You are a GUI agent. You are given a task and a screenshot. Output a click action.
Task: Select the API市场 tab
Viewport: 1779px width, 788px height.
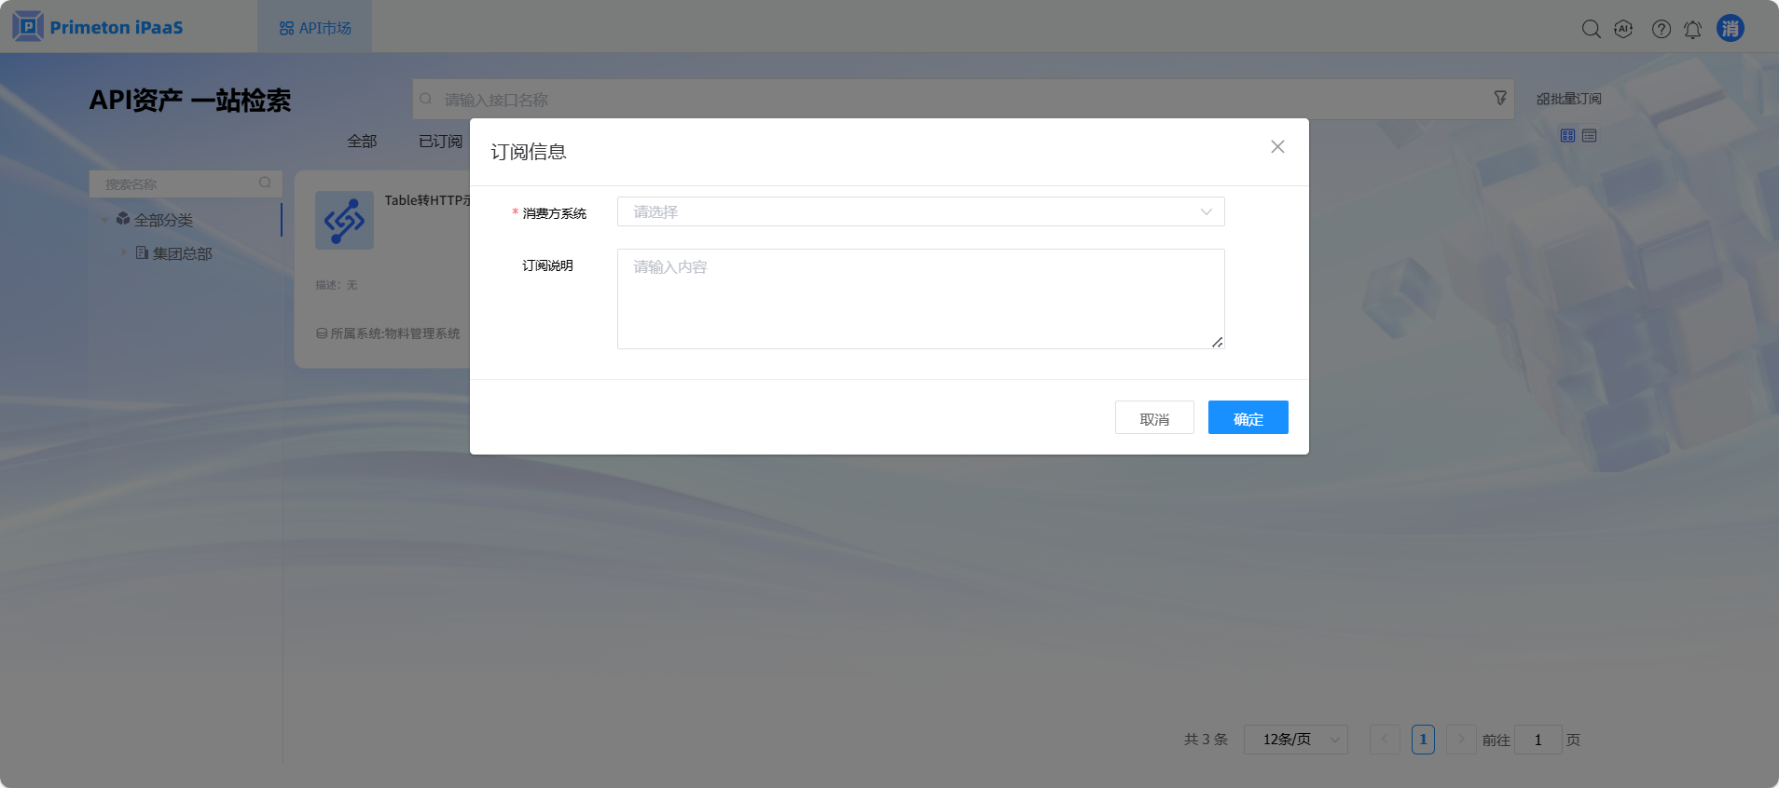(x=315, y=28)
